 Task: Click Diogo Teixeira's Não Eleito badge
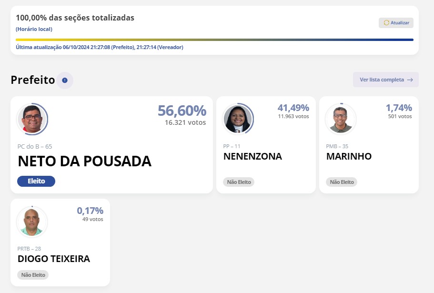[x=33, y=275]
